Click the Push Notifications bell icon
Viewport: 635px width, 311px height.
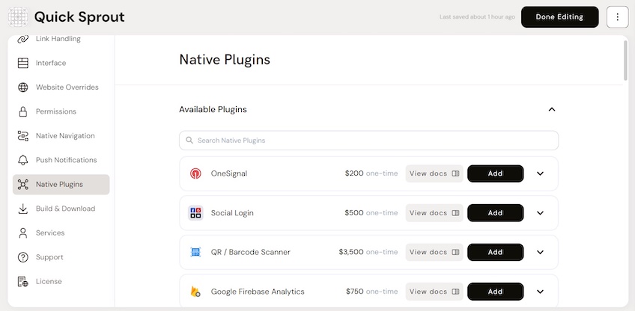[23, 160]
